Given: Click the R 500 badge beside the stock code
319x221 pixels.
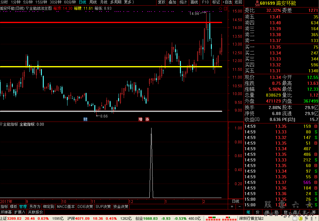Looking at the screenshot, I should coord(257,3).
